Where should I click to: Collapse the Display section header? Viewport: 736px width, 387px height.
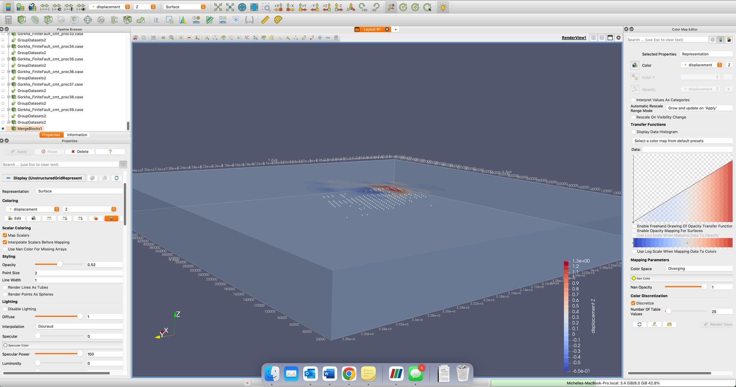click(44, 178)
